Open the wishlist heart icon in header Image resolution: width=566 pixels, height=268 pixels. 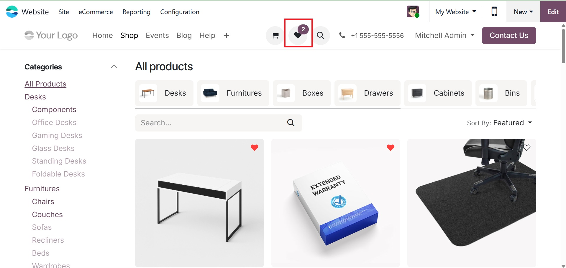[x=298, y=35]
